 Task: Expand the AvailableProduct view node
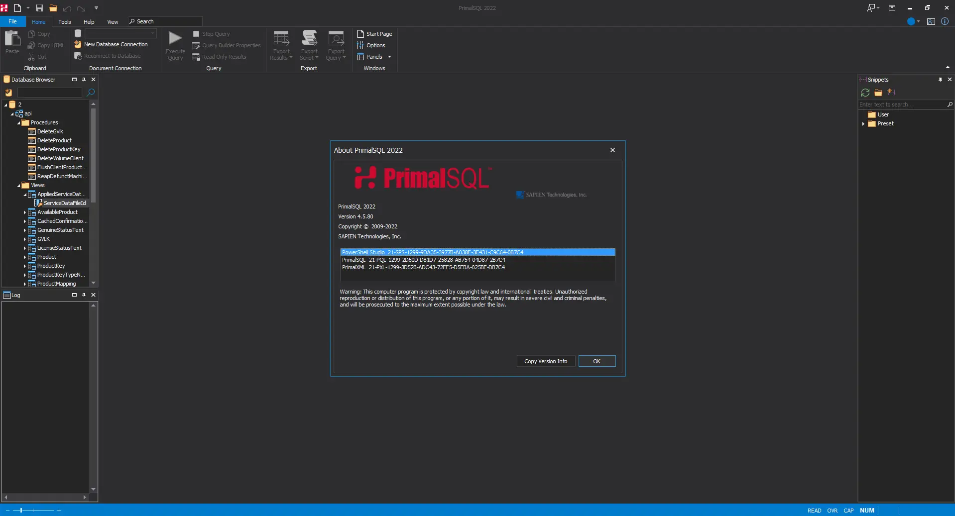pos(24,212)
